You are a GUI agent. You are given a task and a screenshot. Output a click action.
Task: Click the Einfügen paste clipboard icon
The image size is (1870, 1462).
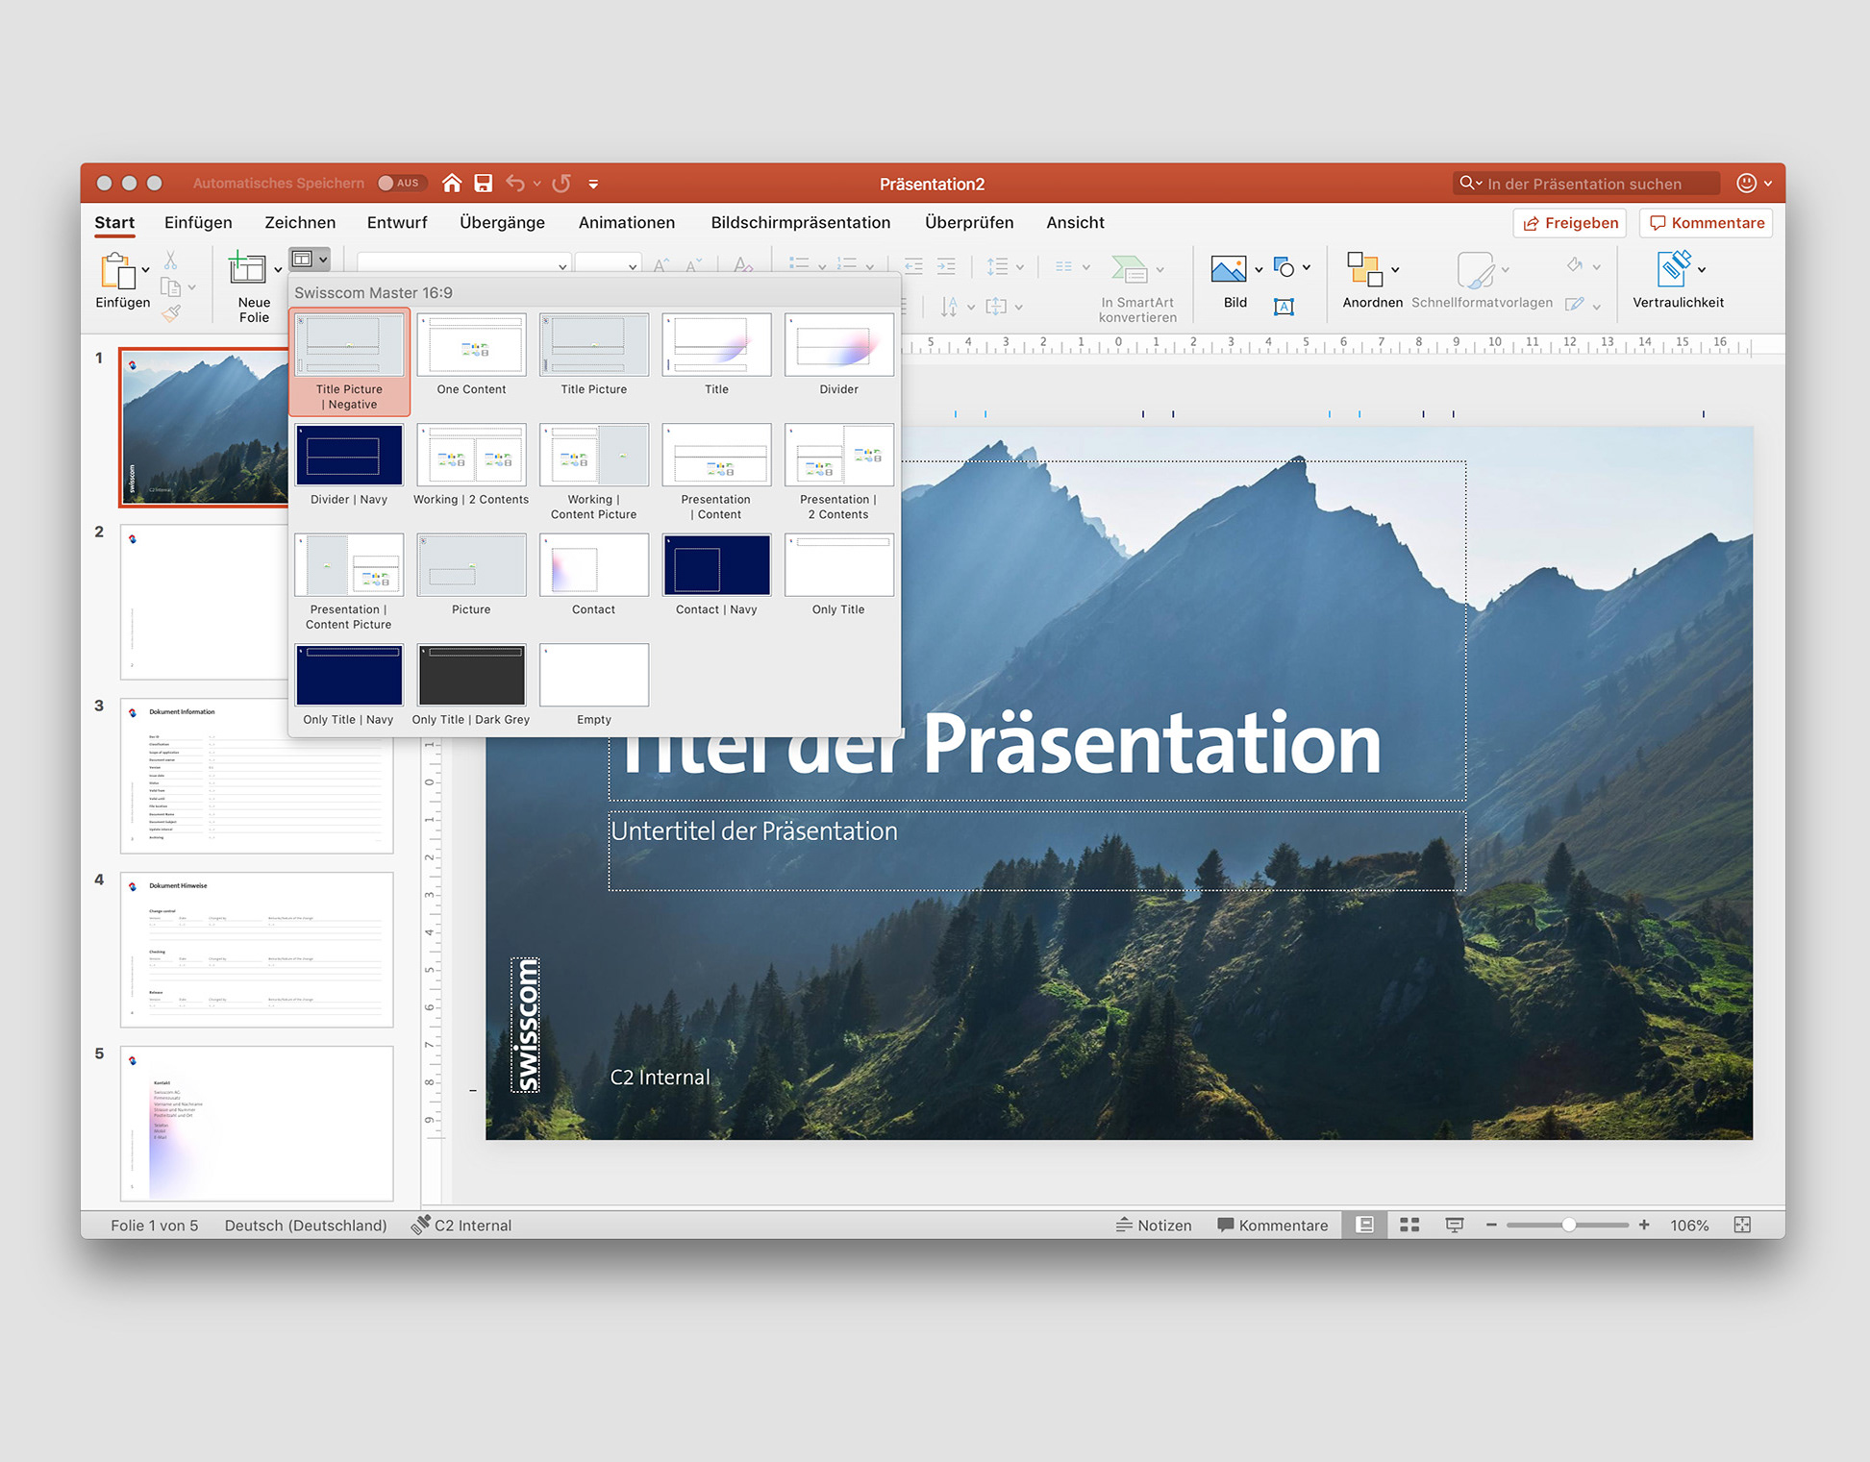117,271
